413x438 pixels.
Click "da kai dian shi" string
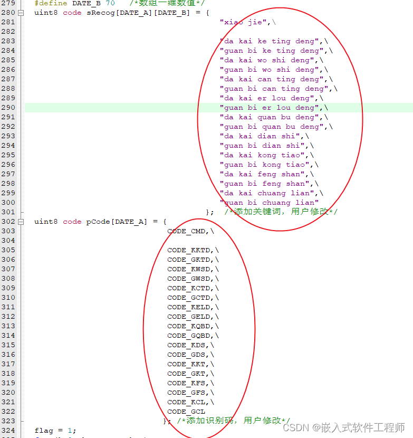(260, 136)
